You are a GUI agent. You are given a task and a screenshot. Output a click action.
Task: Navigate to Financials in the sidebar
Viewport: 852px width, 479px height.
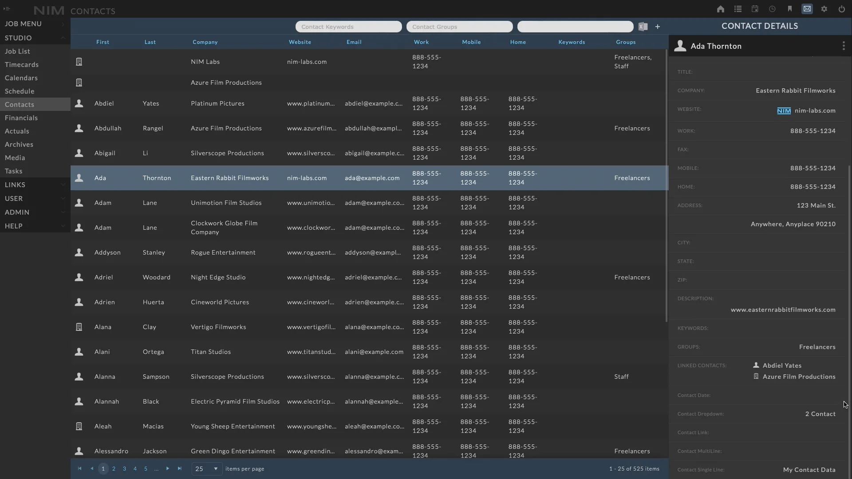(21, 118)
